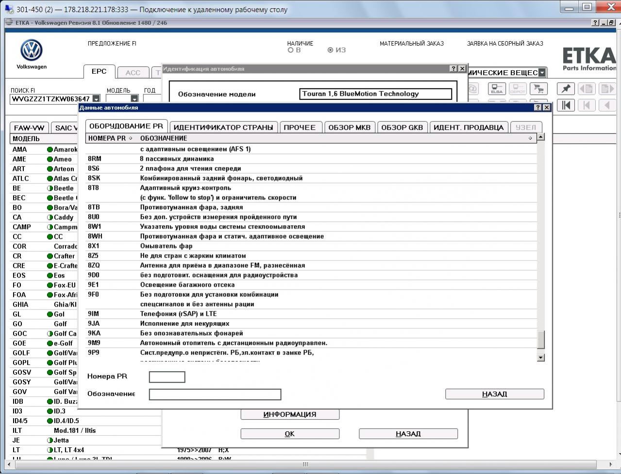This screenshot has height=474, width=621.
Task: Click the ИНФОРМАЦИЯ button
Action: (290, 414)
